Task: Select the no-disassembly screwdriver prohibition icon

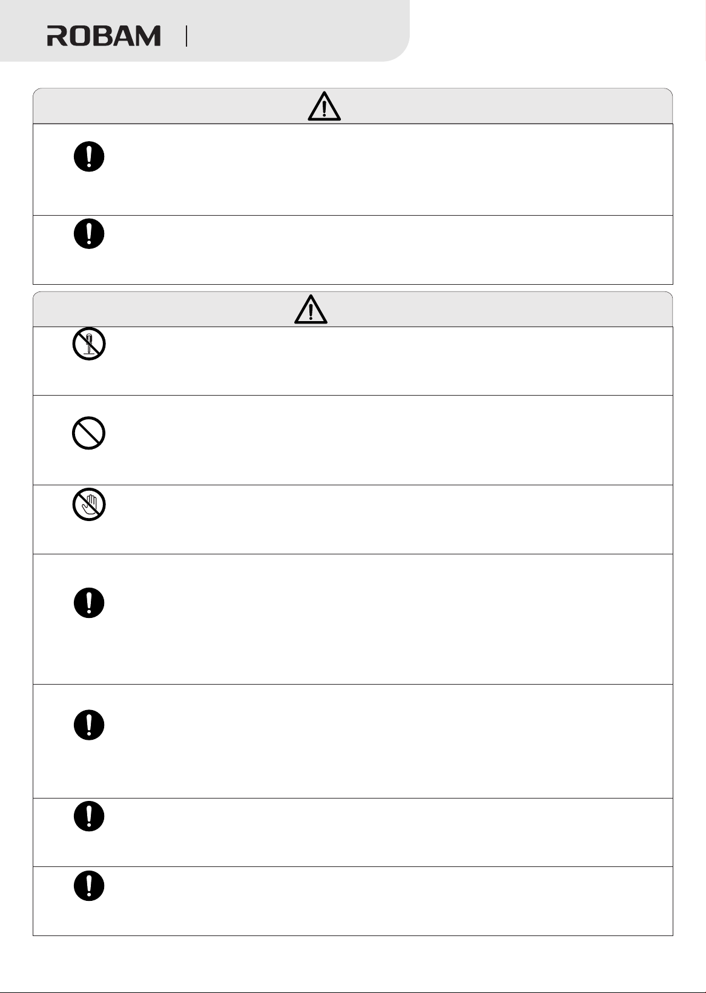Action: (89, 344)
